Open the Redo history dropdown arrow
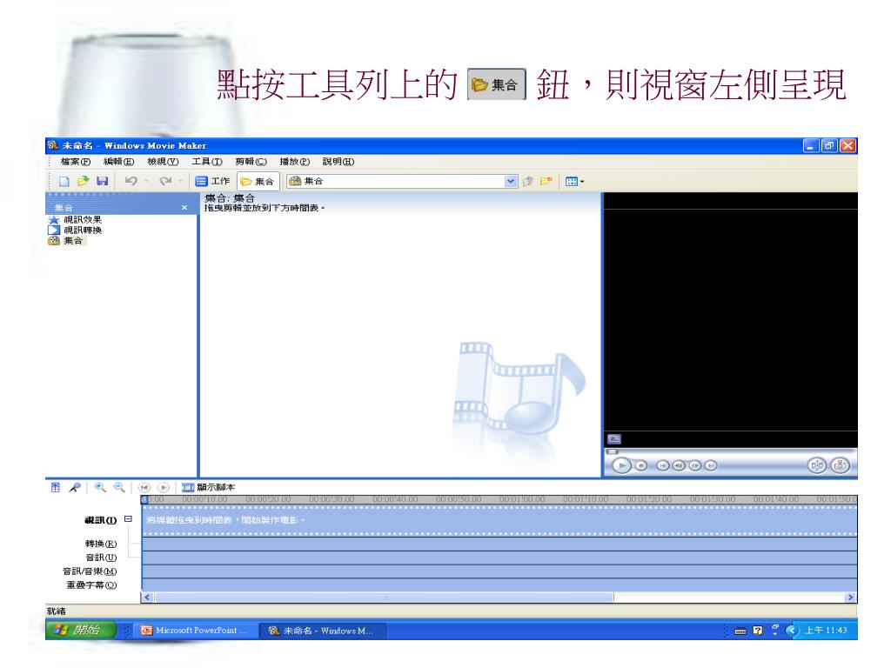The width and height of the screenshot is (891, 668). (x=181, y=181)
